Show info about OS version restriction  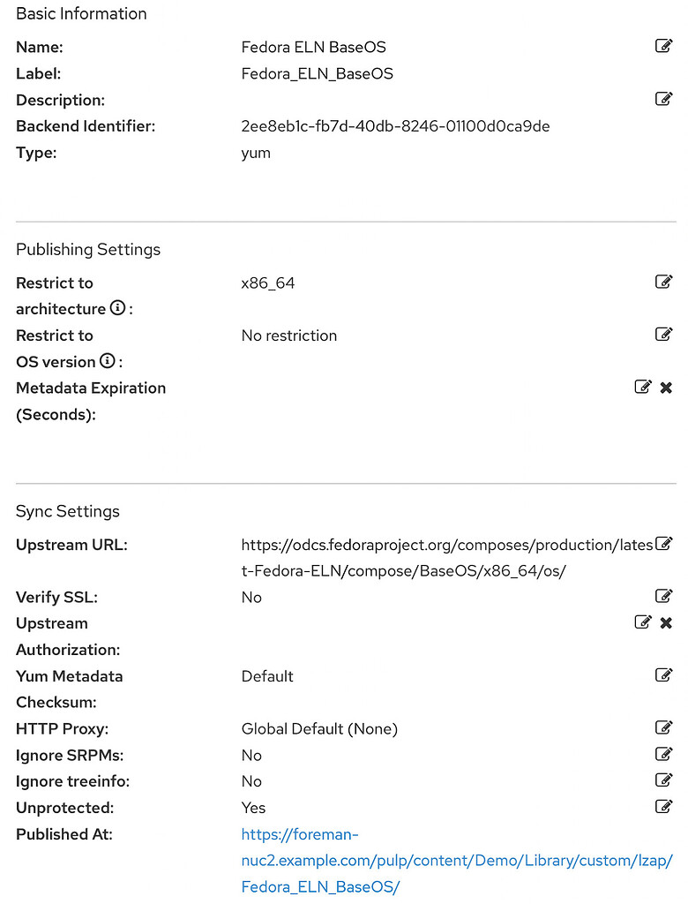point(107,361)
